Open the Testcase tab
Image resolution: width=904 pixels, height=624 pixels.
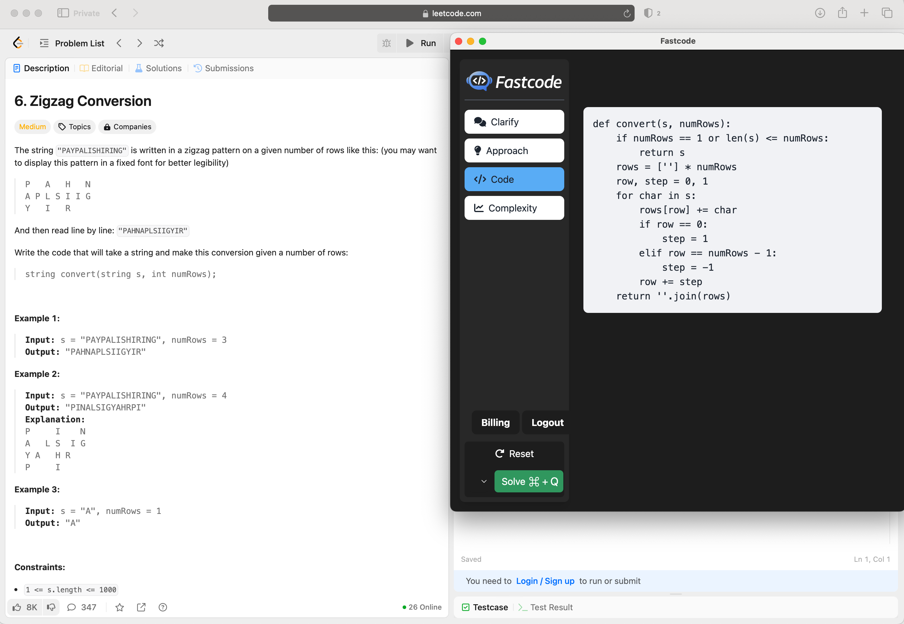pyautogui.click(x=485, y=607)
